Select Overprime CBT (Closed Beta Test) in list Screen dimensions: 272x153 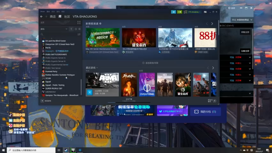60,44
